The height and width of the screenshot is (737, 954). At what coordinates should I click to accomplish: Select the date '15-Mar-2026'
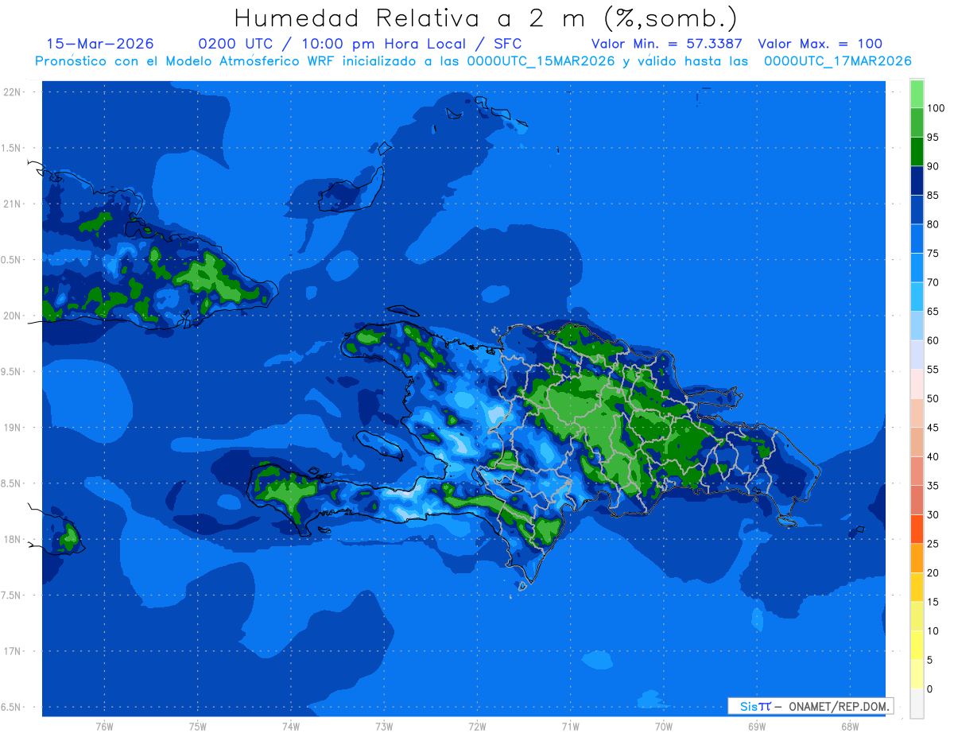click(x=100, y=44)
